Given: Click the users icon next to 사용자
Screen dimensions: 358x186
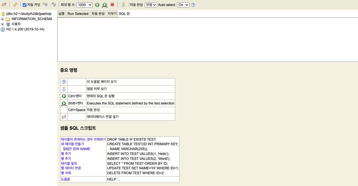Looking at the screenshot, I should [x=8, y=24].
